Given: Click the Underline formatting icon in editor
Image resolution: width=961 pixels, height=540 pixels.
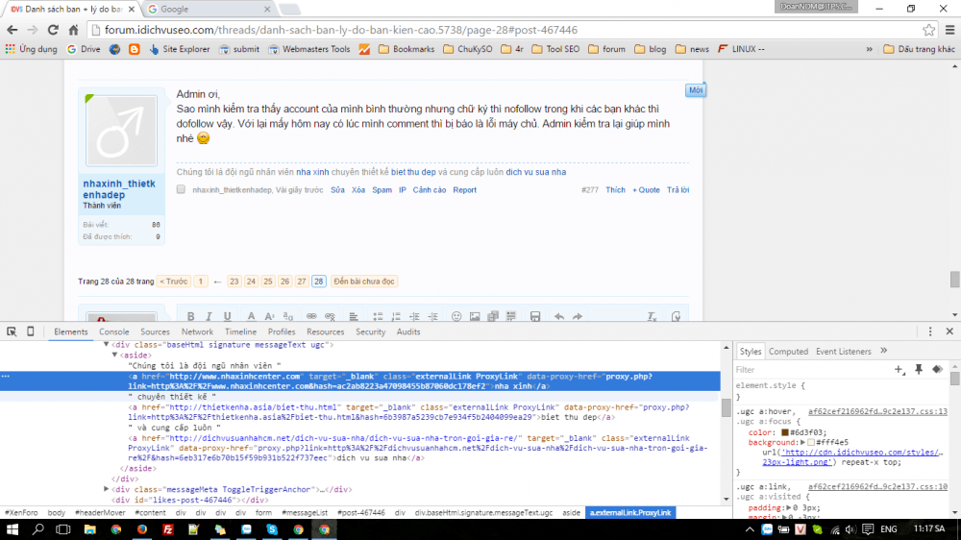Looking at the screenshot, I should 228,316.
